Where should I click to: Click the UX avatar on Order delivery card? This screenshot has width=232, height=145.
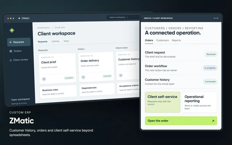(83, 77)
